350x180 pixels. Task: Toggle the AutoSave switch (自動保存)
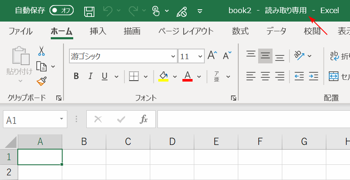tap(62, 11)
